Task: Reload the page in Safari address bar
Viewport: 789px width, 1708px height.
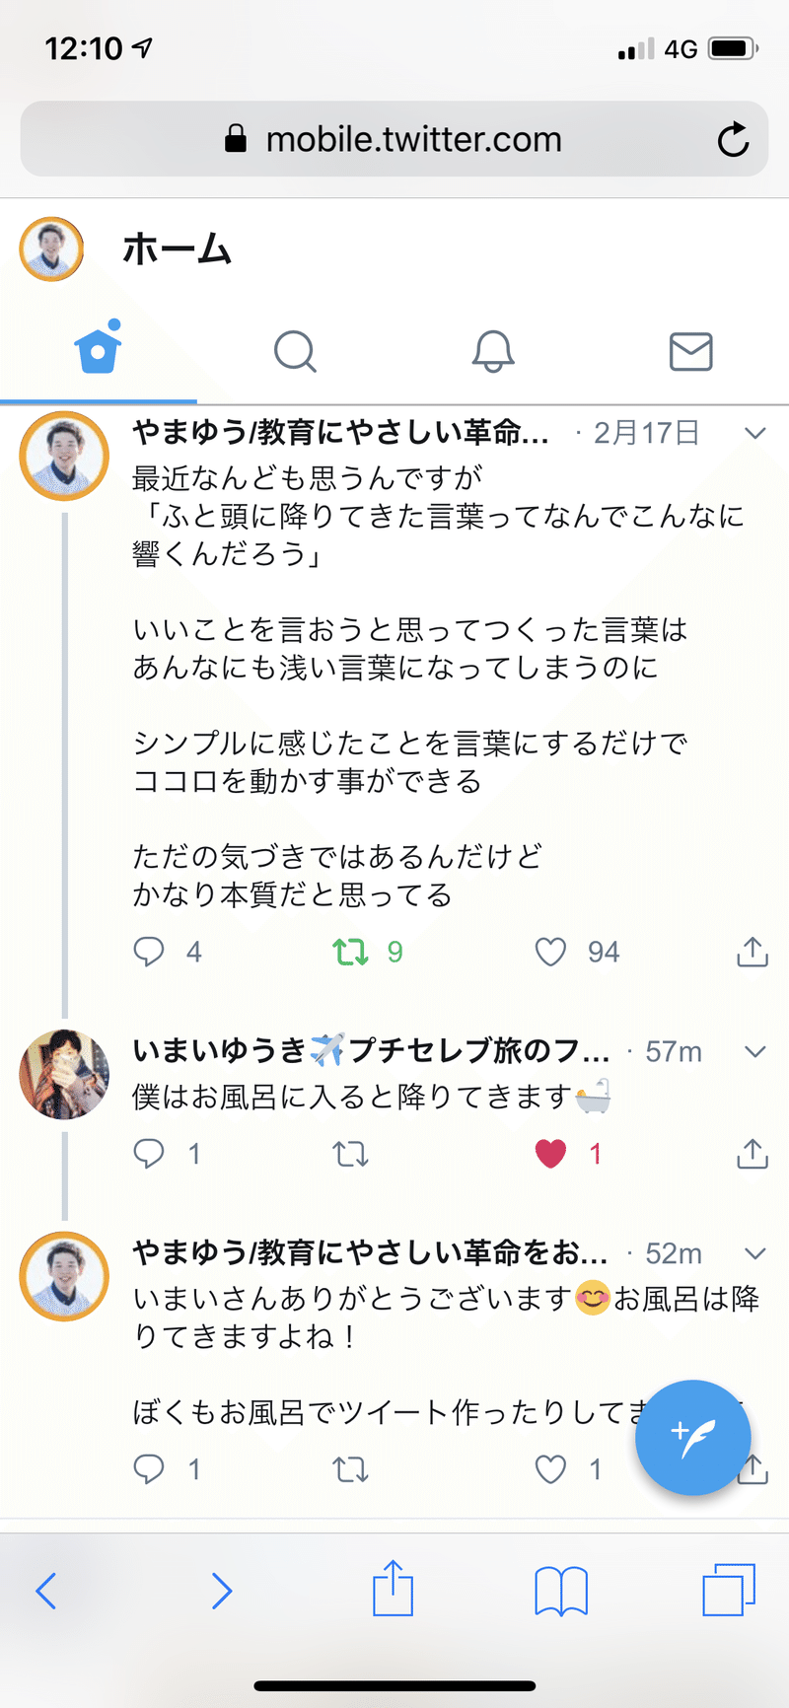Action: coord(733,140)
